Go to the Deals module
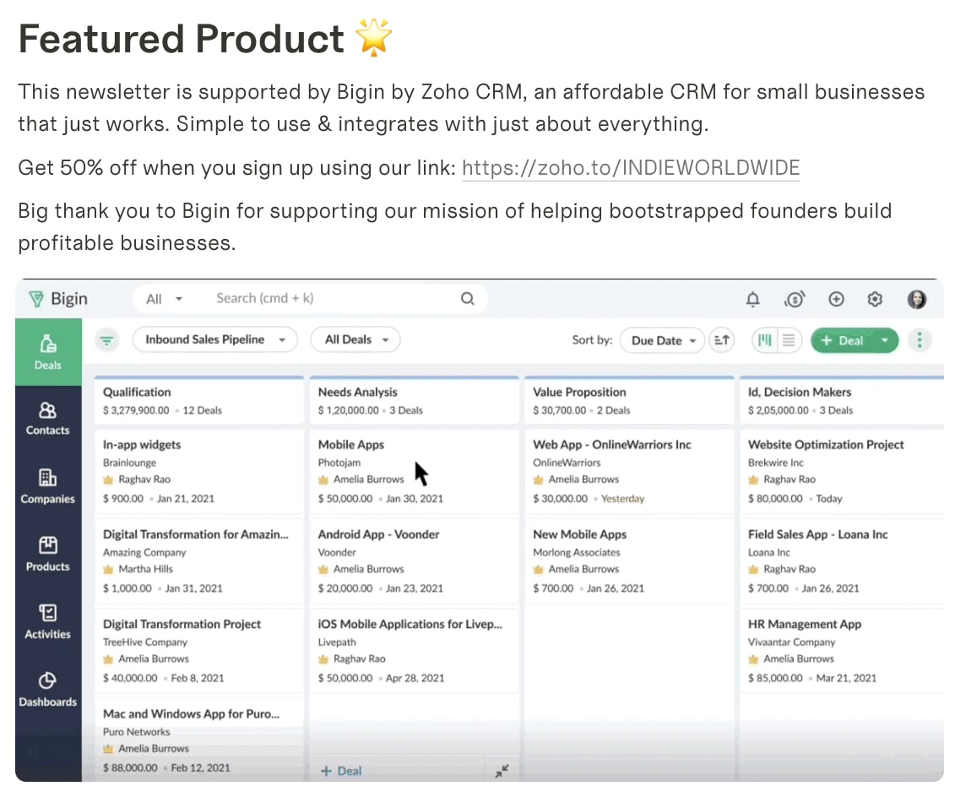Image resolution: width=966 pixels, height=797 pixels. (48, 352)
